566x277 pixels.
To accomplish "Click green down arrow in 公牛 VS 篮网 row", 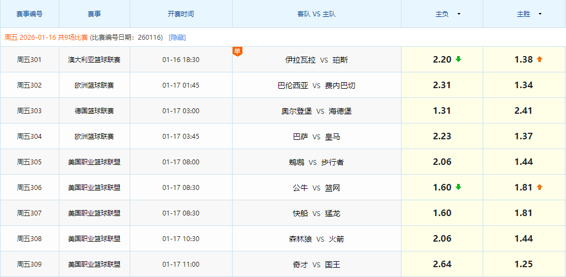I will click(458, 187).
